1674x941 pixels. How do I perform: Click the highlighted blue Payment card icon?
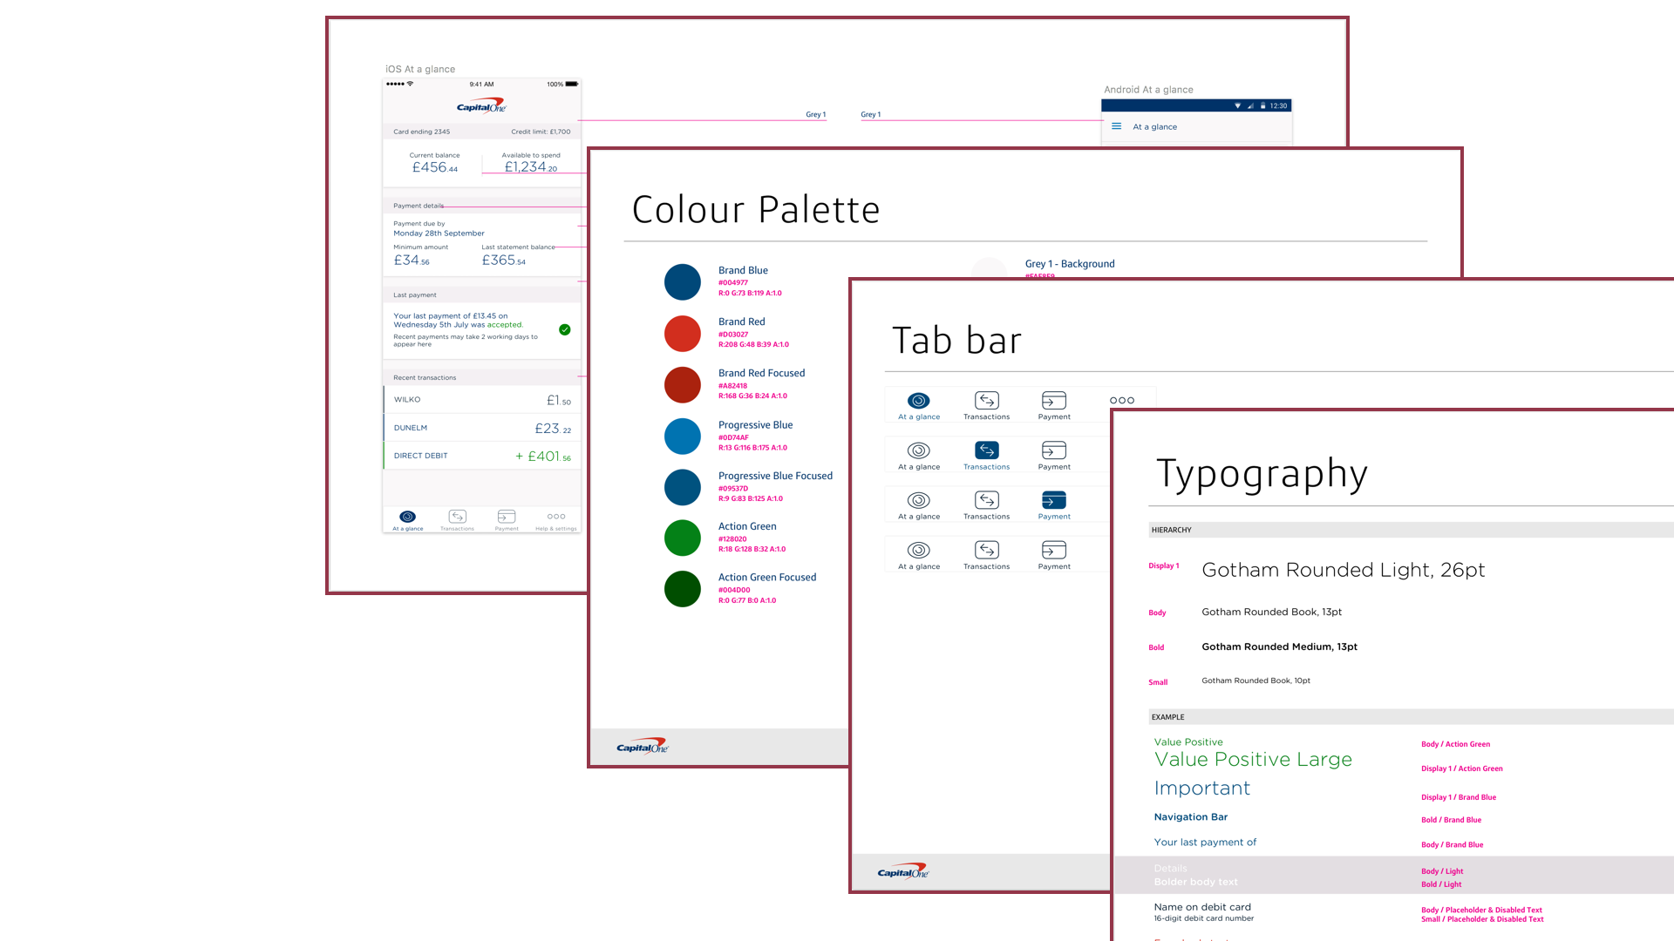click(x=1053, y=500)
